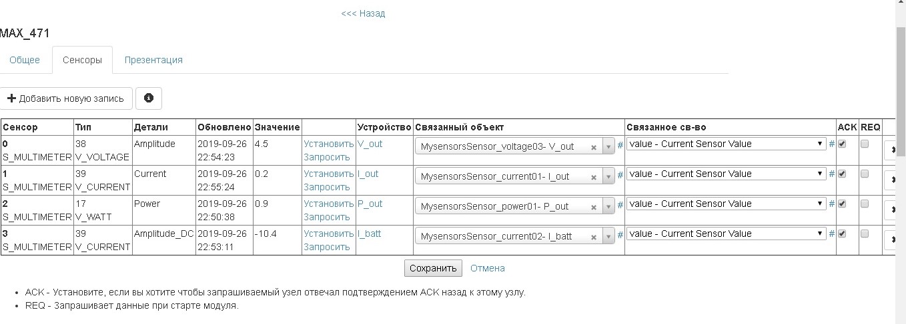
Task: Clear the V_out linked object selection
Action: click(x=593, y=148)
